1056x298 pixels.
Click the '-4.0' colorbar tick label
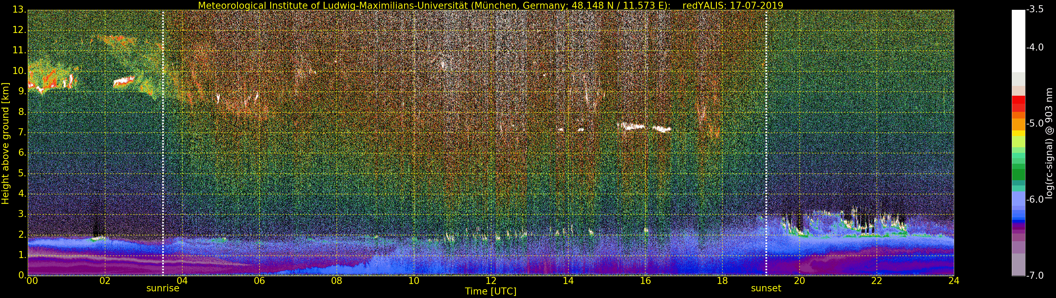click(1035, 47)
